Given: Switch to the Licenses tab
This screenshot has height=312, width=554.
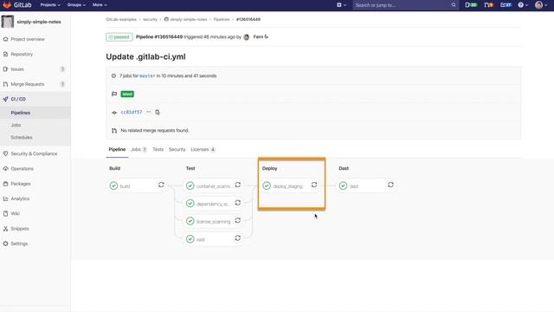Looking at the screenshot, I should [x=203, y=150].
